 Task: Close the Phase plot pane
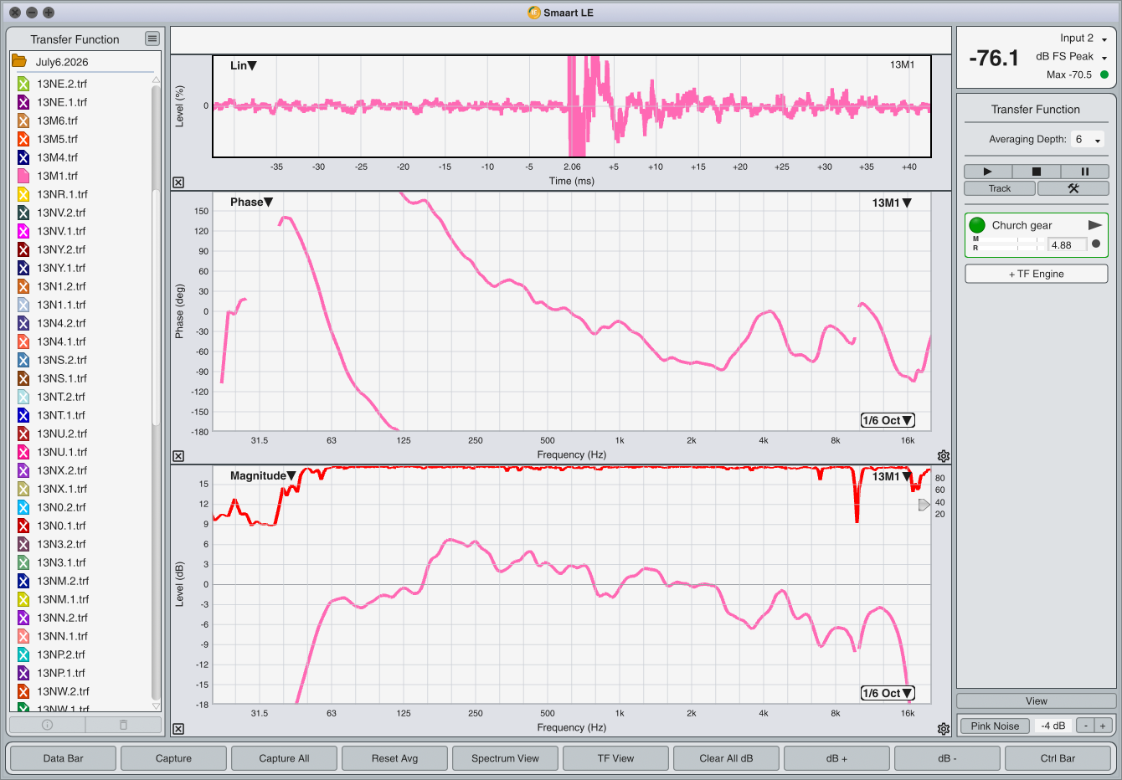[178, 456]
